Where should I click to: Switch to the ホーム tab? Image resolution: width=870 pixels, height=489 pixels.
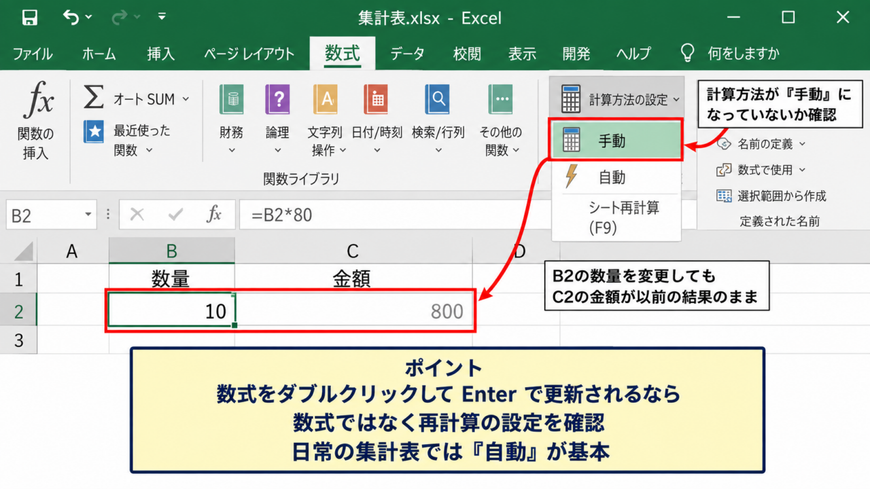[99, 54]
